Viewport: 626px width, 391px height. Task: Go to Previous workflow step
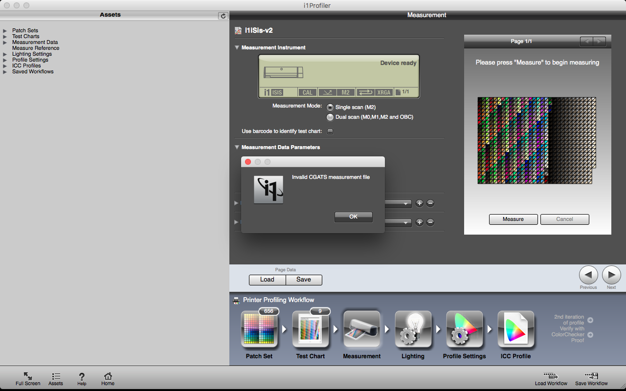pyautogui.click(x=588, y=275)
